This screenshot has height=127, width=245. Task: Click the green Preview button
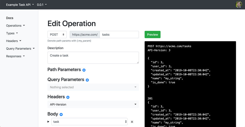pos(153,35)
